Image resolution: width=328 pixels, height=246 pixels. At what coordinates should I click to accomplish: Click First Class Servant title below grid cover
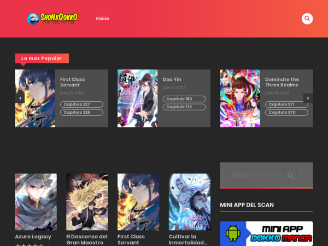131,239
